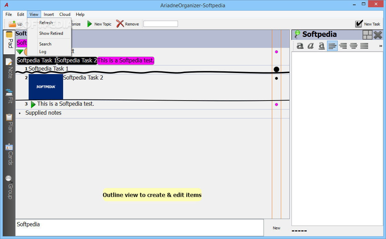The width and height of the screenshot is (386, 239).
Task: Click the magenta dot on the topic row
Action: click(276, 52)
